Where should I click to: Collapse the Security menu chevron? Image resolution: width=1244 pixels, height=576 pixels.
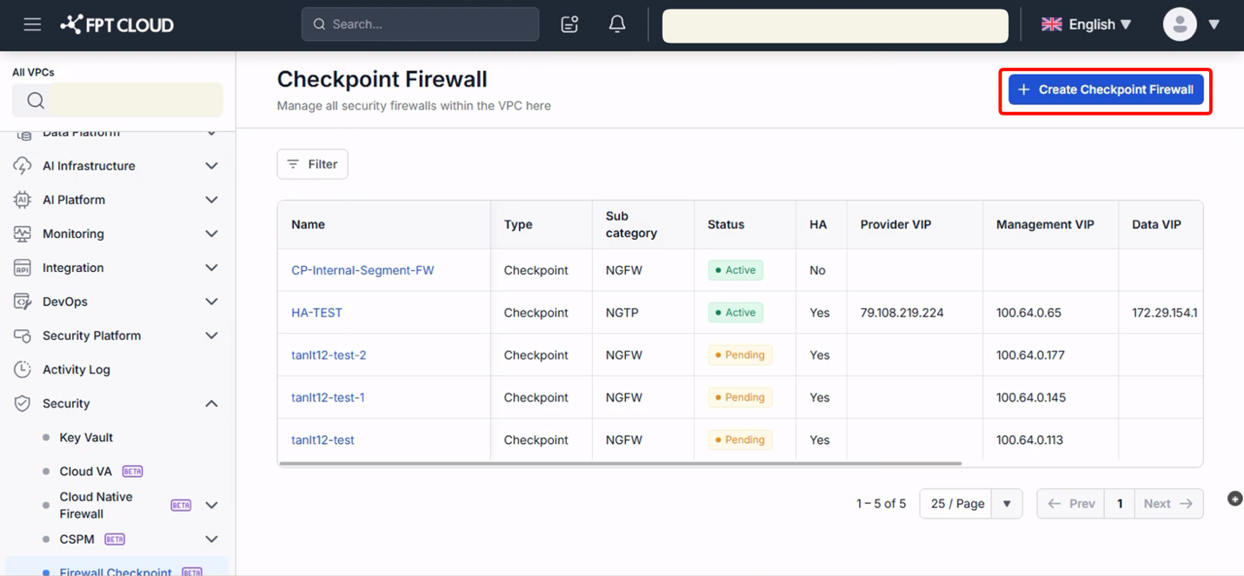(211, 403)
